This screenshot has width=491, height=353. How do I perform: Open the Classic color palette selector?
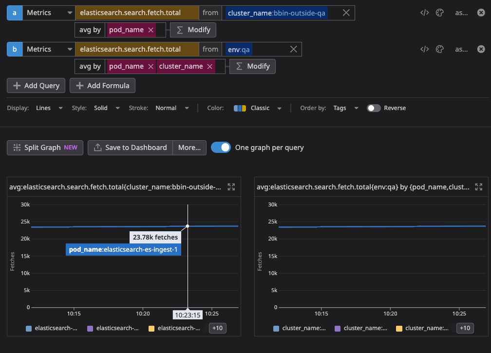(x=258, y=108)
